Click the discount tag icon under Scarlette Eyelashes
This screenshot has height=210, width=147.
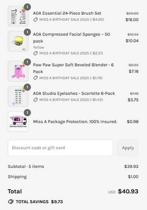pyautogui.click(x=35, y=100)
